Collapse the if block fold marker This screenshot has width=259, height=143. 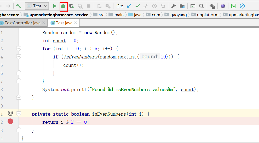(x=19, y=57)
